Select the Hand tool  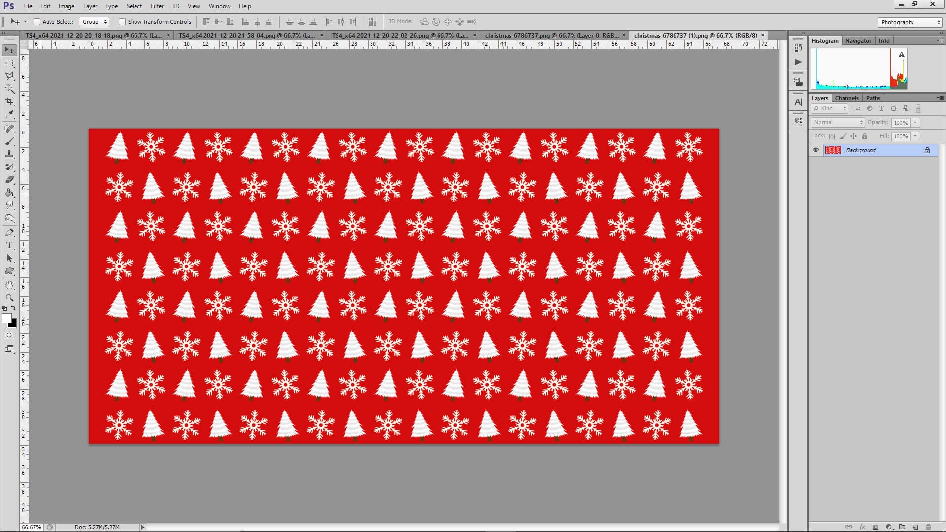9,285
